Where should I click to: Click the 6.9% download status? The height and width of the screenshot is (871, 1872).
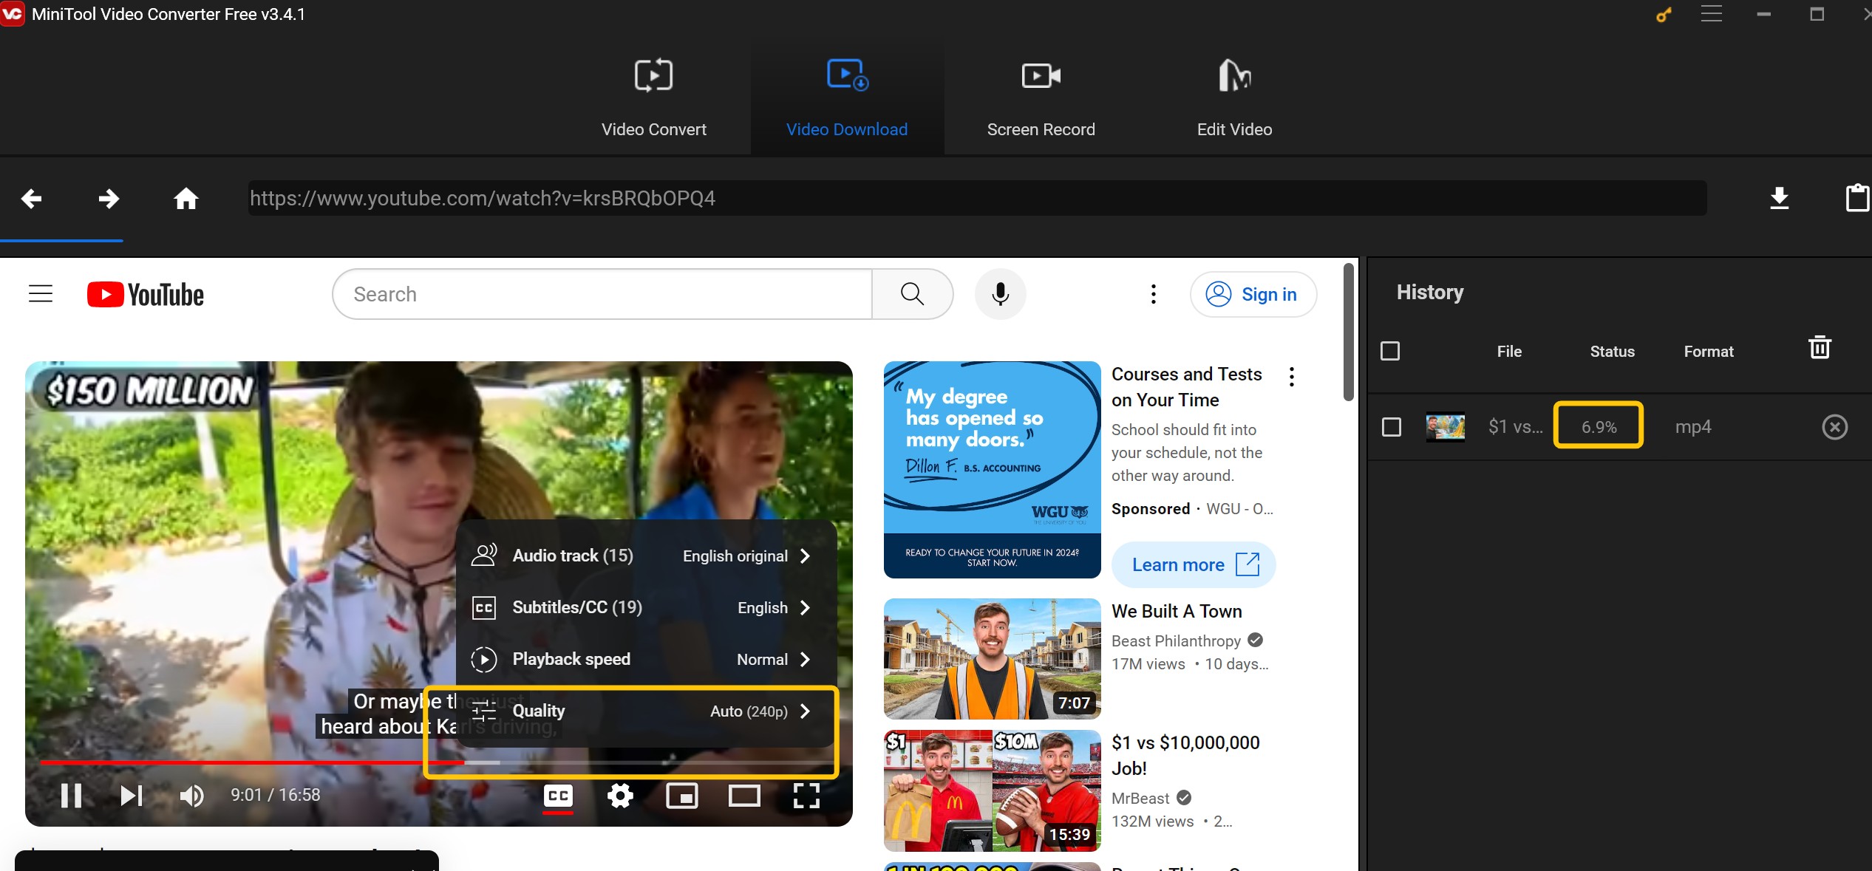click(1599, 426)
